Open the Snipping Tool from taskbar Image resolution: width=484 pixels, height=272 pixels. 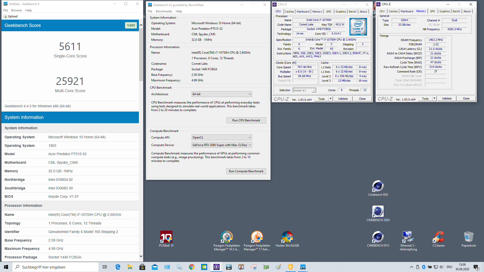254,267
